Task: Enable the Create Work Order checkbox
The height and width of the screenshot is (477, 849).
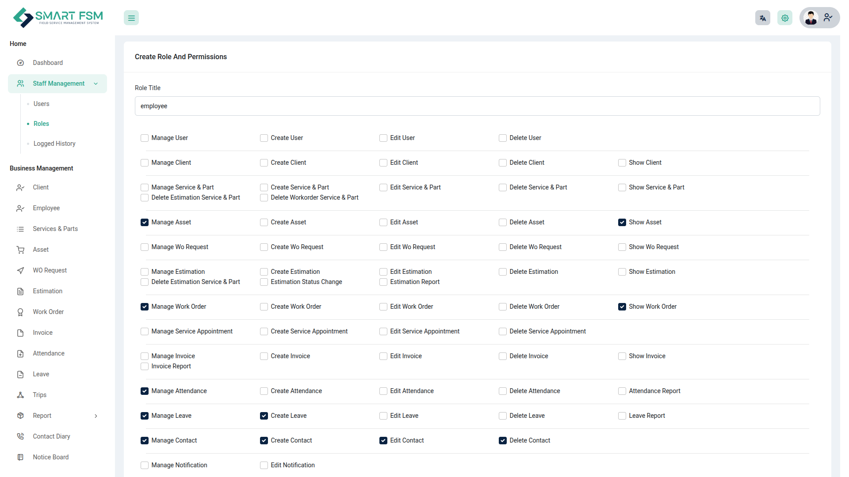Action: [x=264, y=307]
